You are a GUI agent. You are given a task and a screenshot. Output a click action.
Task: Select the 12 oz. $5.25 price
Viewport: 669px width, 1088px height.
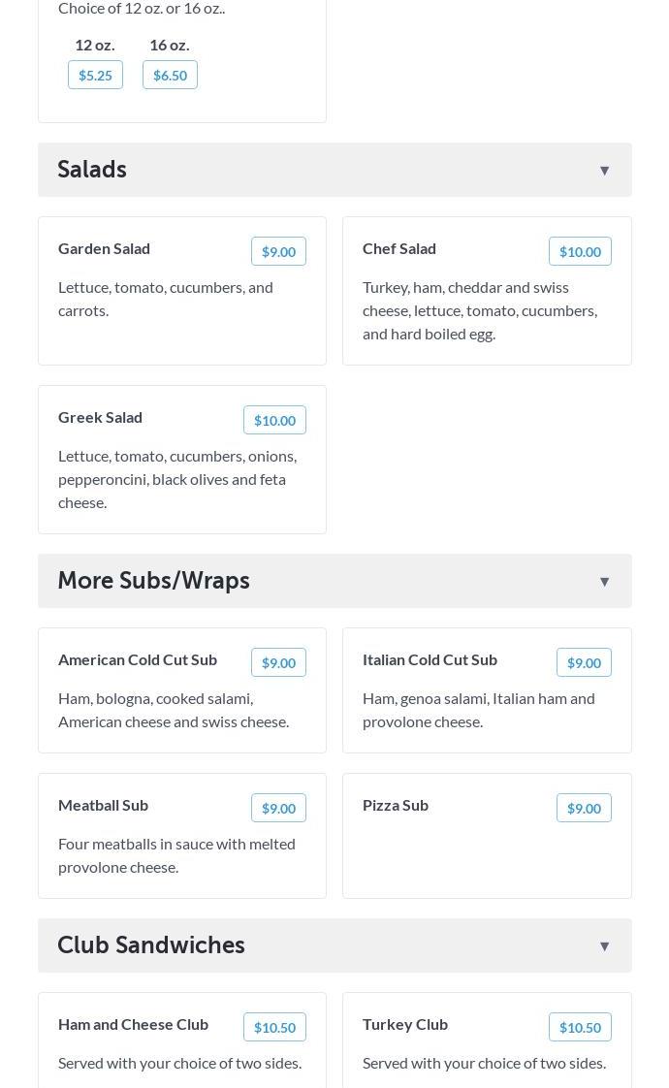[x=95, y=76]
